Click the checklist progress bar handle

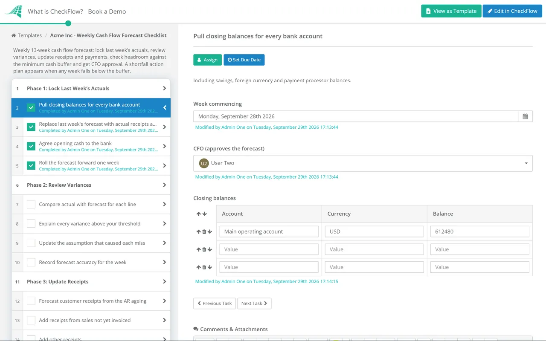point(68,23)
